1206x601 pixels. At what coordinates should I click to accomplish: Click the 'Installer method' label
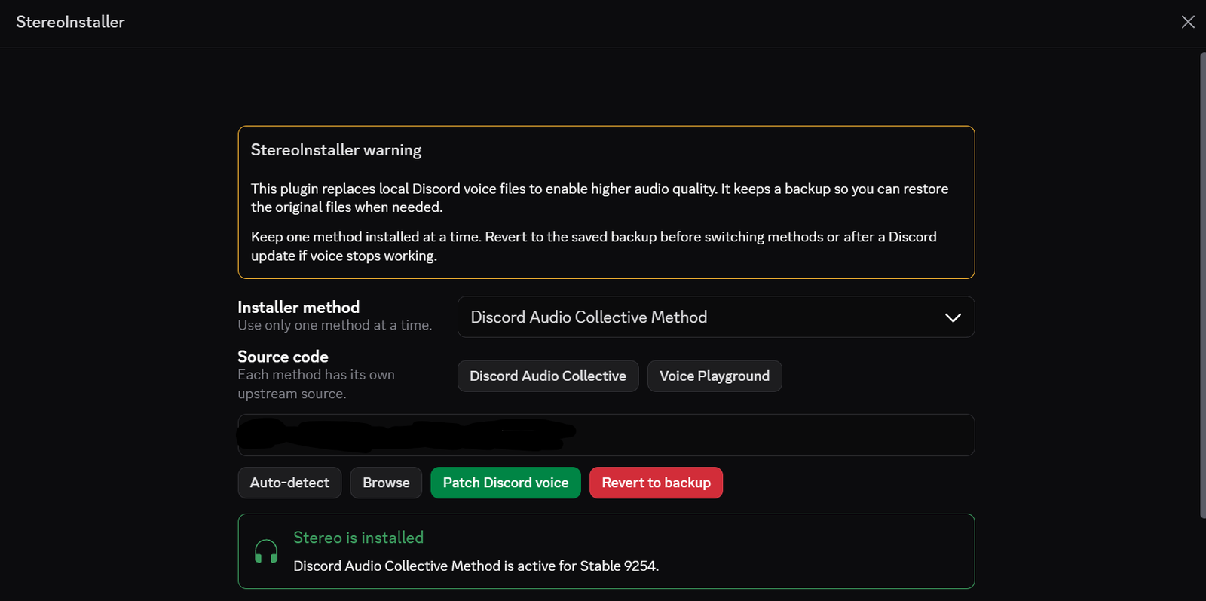tap(298, 307)
